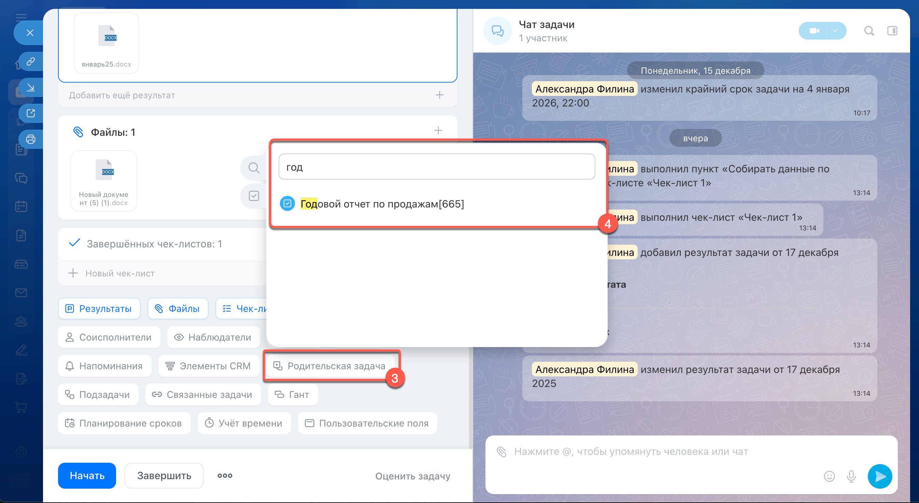
Task: Search the task chat with magnifier icon
Action: coord(869,31)
